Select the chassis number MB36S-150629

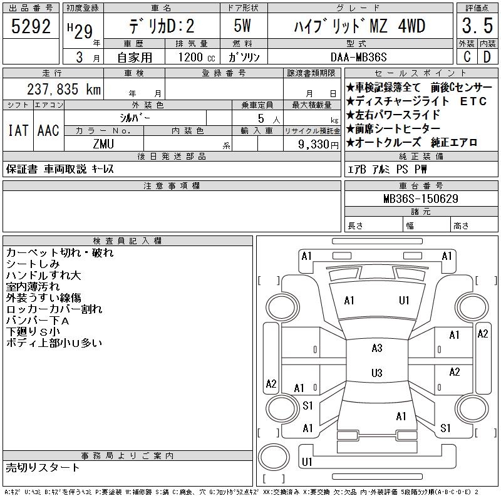pos(421,199)
